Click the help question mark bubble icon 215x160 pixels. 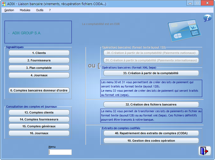click(x=207, y=18)
